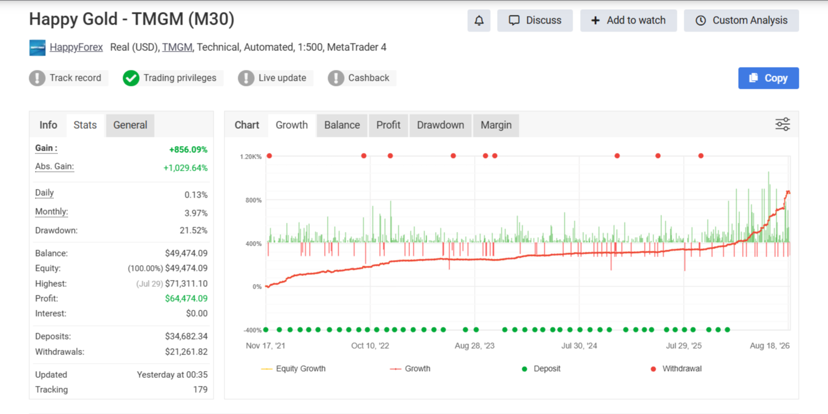828x414 pixels.
Task: Click Track record warning icon
Action: click(37, 78)
